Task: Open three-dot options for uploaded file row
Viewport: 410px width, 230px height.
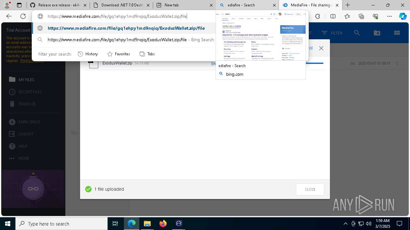Action: point(397,63)
